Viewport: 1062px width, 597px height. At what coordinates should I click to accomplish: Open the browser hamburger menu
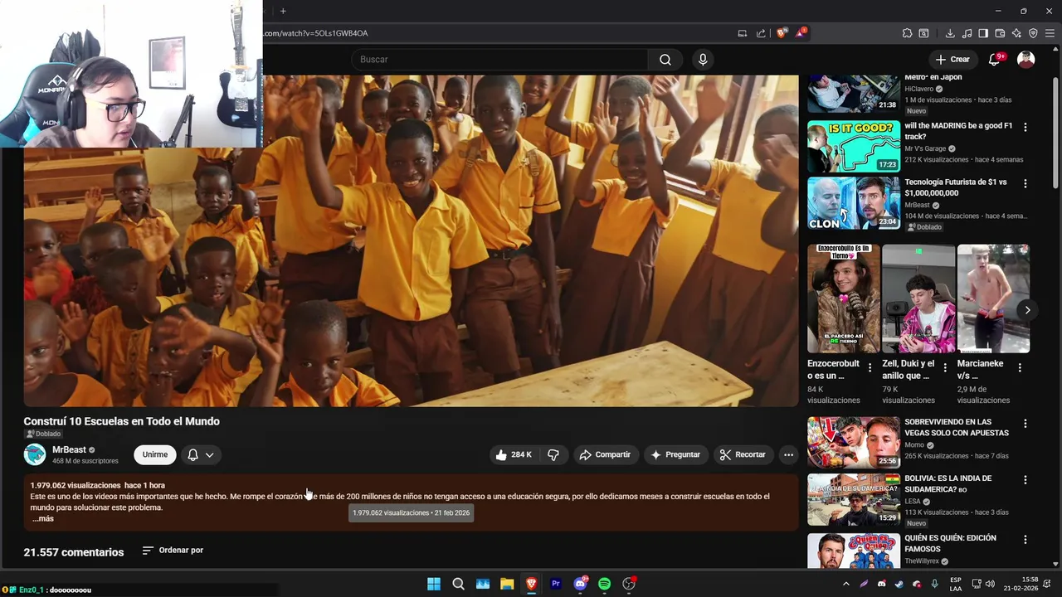pos(1050,33)
